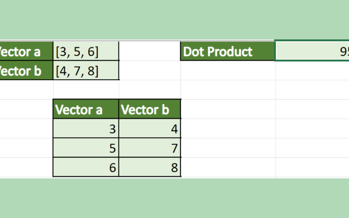
Task: Select the empty cell directly below the 95 result
Action: [312, 71]
